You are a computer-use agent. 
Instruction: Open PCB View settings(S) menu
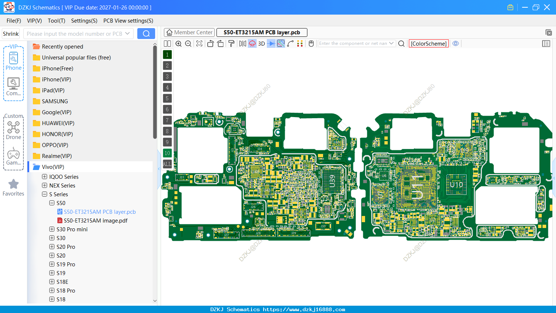pyautogui.click(x=128, y=21)
